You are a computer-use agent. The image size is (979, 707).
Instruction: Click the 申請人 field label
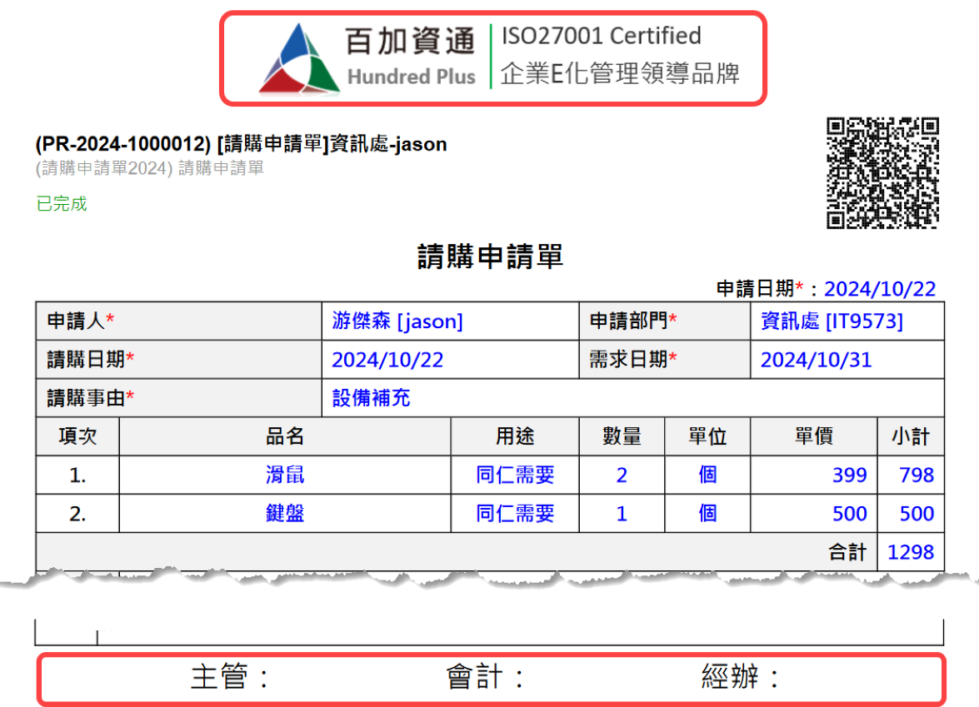[81, 321]
